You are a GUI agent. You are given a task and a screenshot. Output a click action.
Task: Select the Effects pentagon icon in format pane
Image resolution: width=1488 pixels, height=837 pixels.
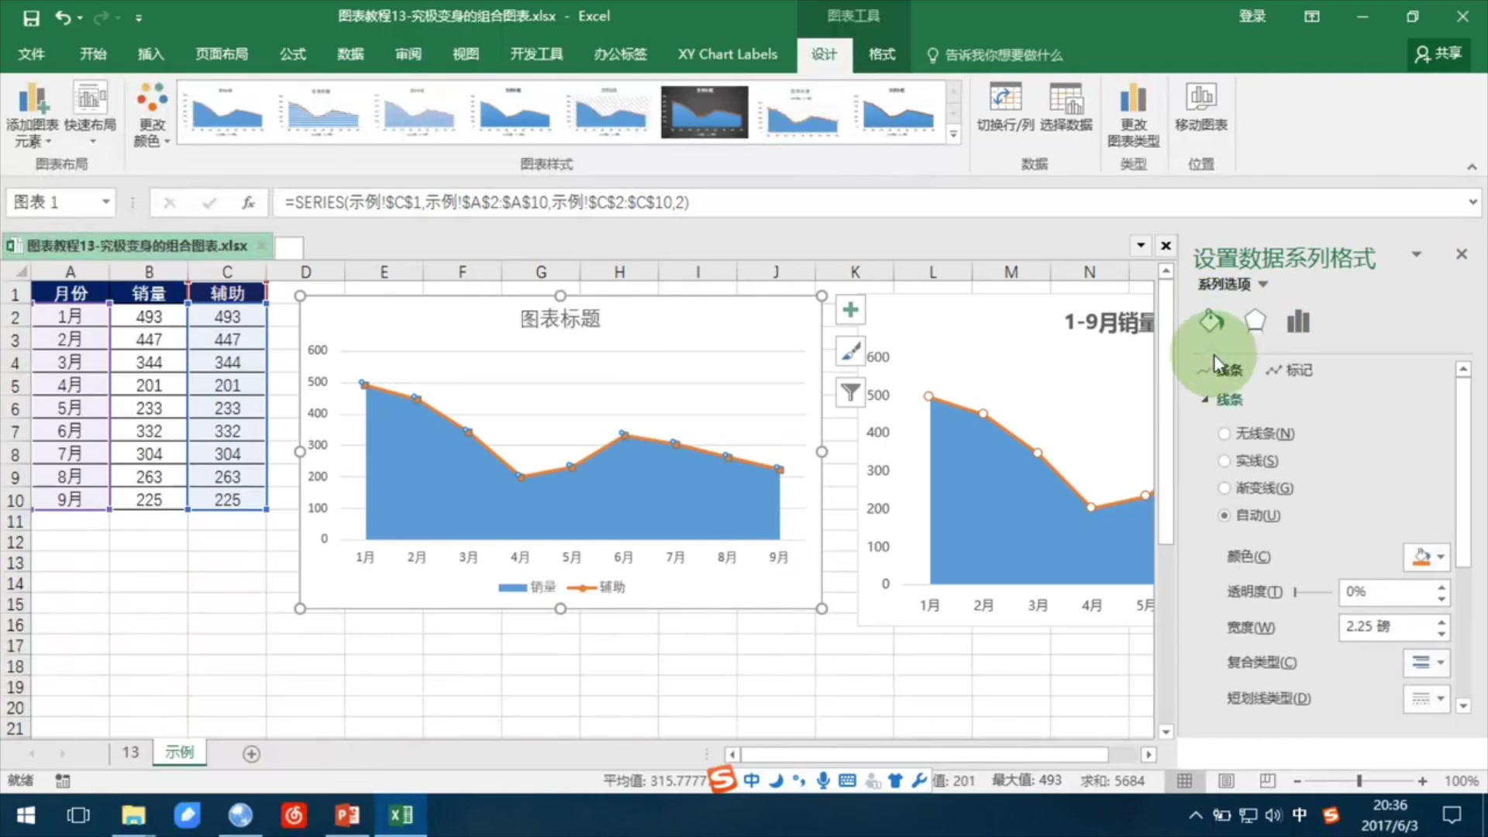click(1255, 321)
